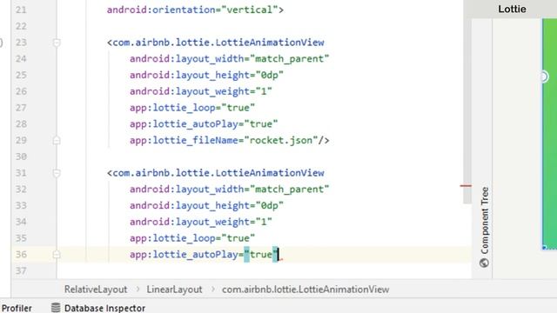Click the Component Tree globe icon
The image size is (557, 313).
click(484, 263)
